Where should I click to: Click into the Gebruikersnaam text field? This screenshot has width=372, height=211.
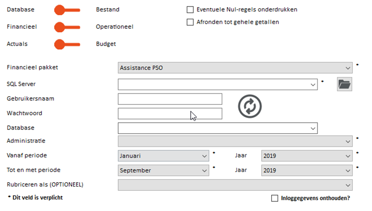coord(170,99)
